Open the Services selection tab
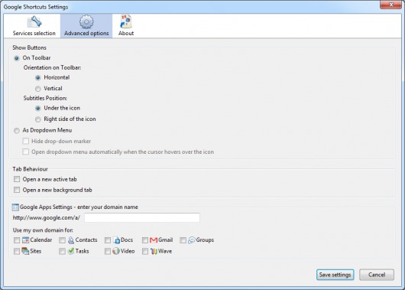 34,26
